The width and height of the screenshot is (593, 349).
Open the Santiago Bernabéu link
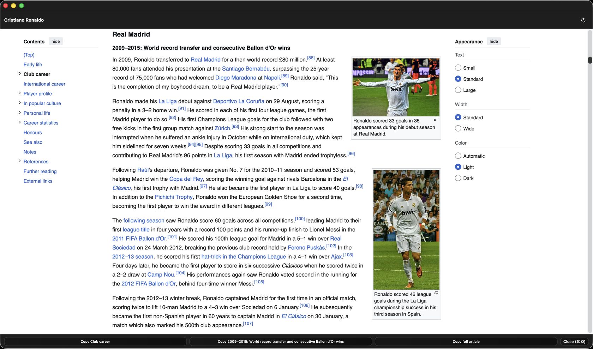(246, 69)
